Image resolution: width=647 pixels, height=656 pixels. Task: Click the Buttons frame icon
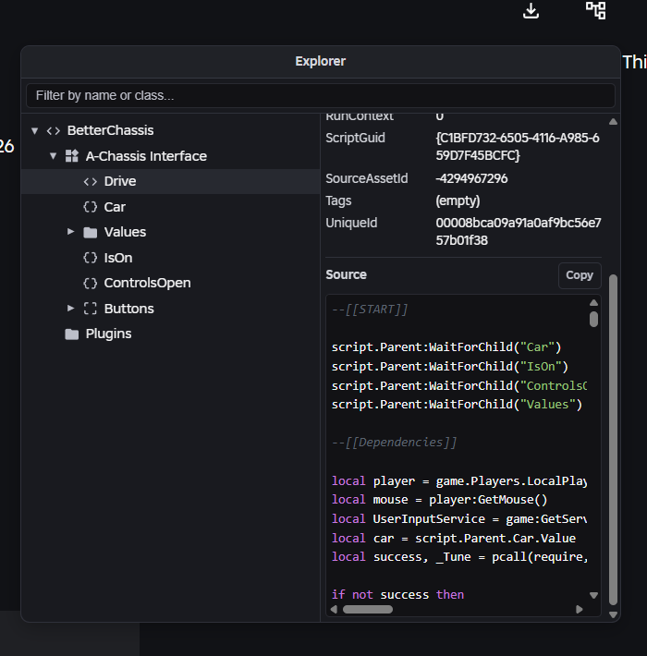(x=91, y=309)
